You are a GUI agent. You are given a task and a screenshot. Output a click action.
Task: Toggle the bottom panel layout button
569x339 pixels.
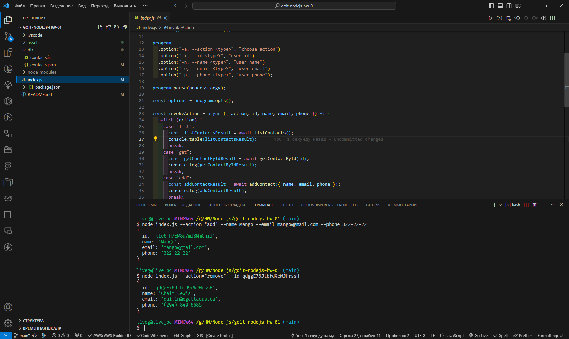[500, 6]
